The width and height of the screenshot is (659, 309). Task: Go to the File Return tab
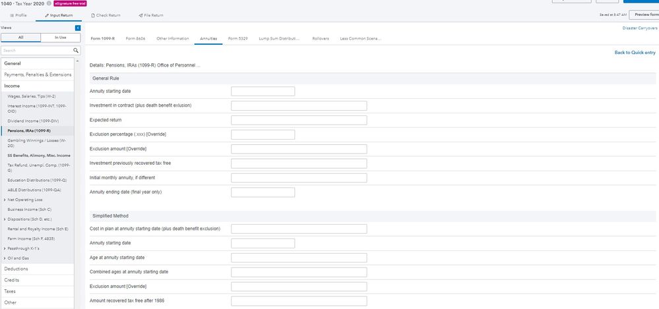click(151, 14)
